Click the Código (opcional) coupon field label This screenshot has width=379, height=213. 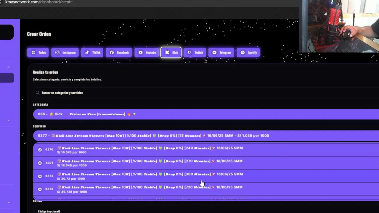(x=49, y=211)
